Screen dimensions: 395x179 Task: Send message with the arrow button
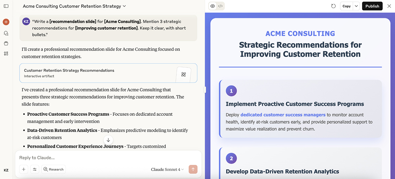click(193, 169)
